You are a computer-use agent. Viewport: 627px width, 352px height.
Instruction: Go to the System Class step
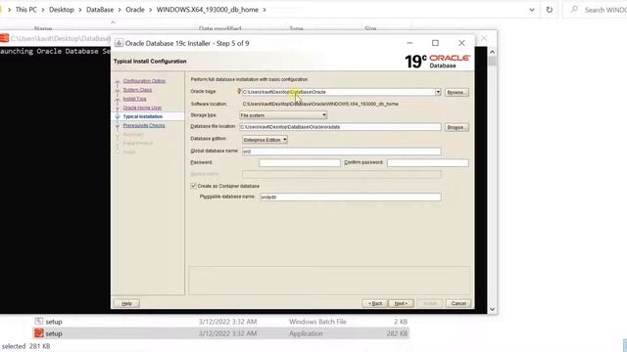[137, 90]
